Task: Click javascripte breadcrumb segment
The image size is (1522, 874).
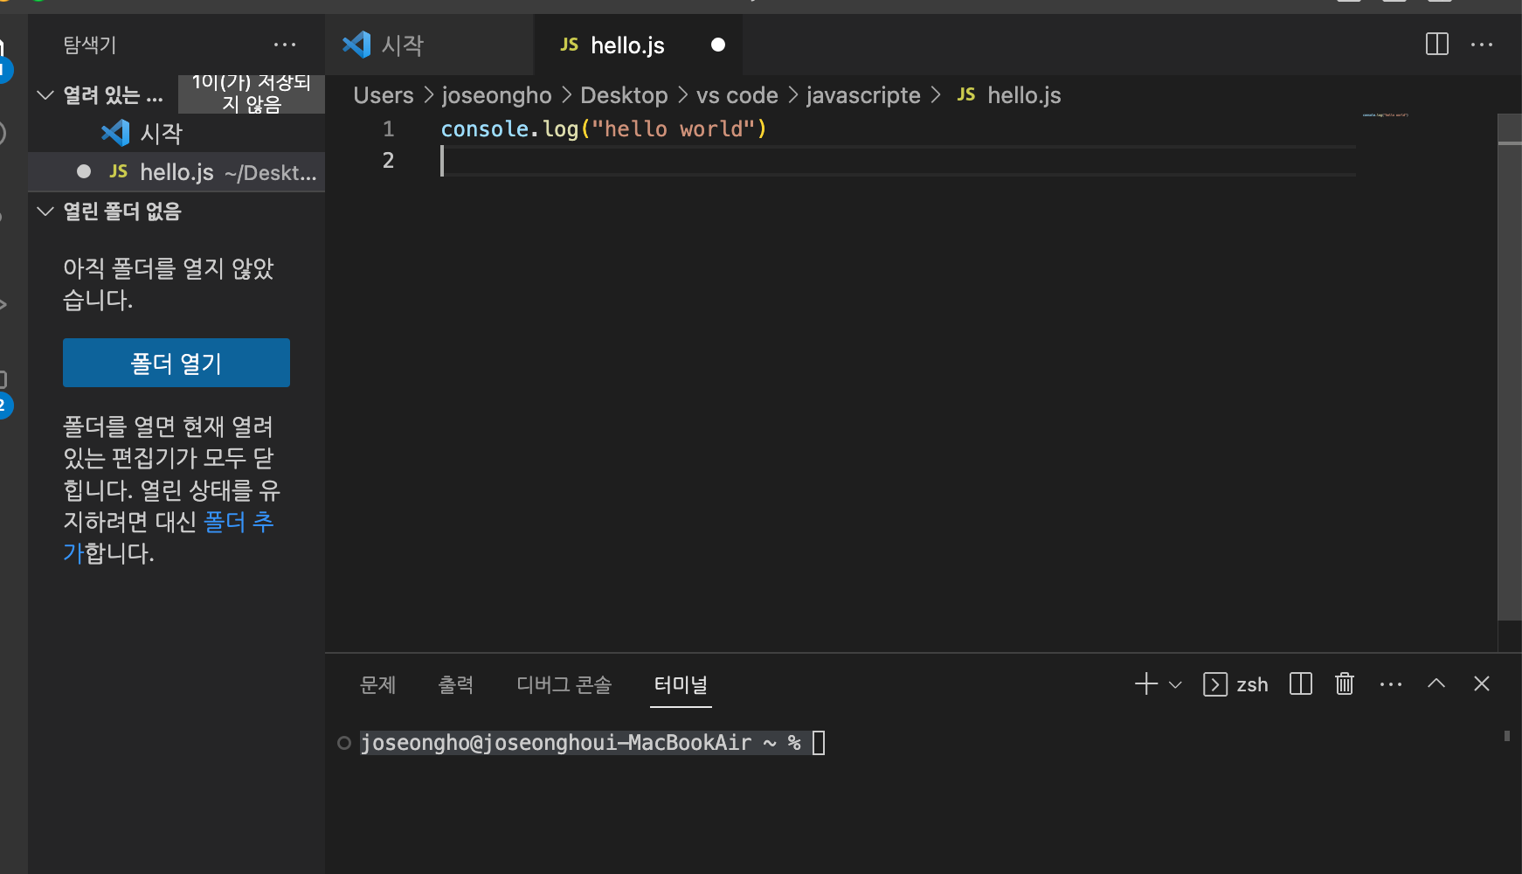Action: pos(863,95)
